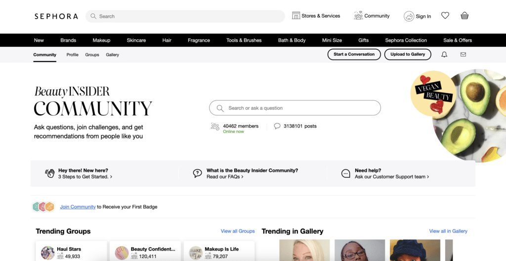The width and height of the screenshot is (506, 261).
Task: Open the Brands menu
Action: (x=68, y=40)
